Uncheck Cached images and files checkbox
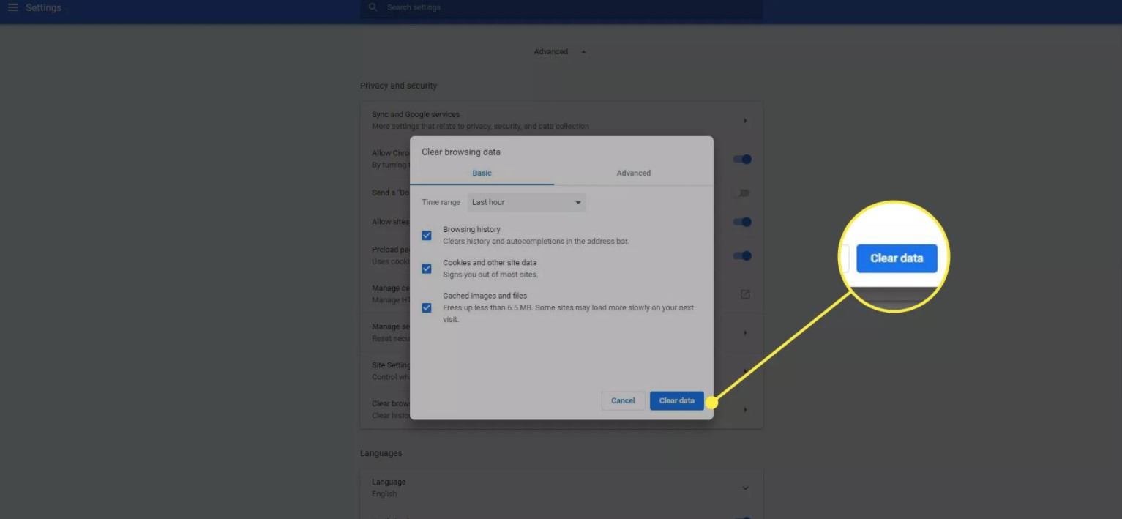1122x519 pixels. pos(427,307)
